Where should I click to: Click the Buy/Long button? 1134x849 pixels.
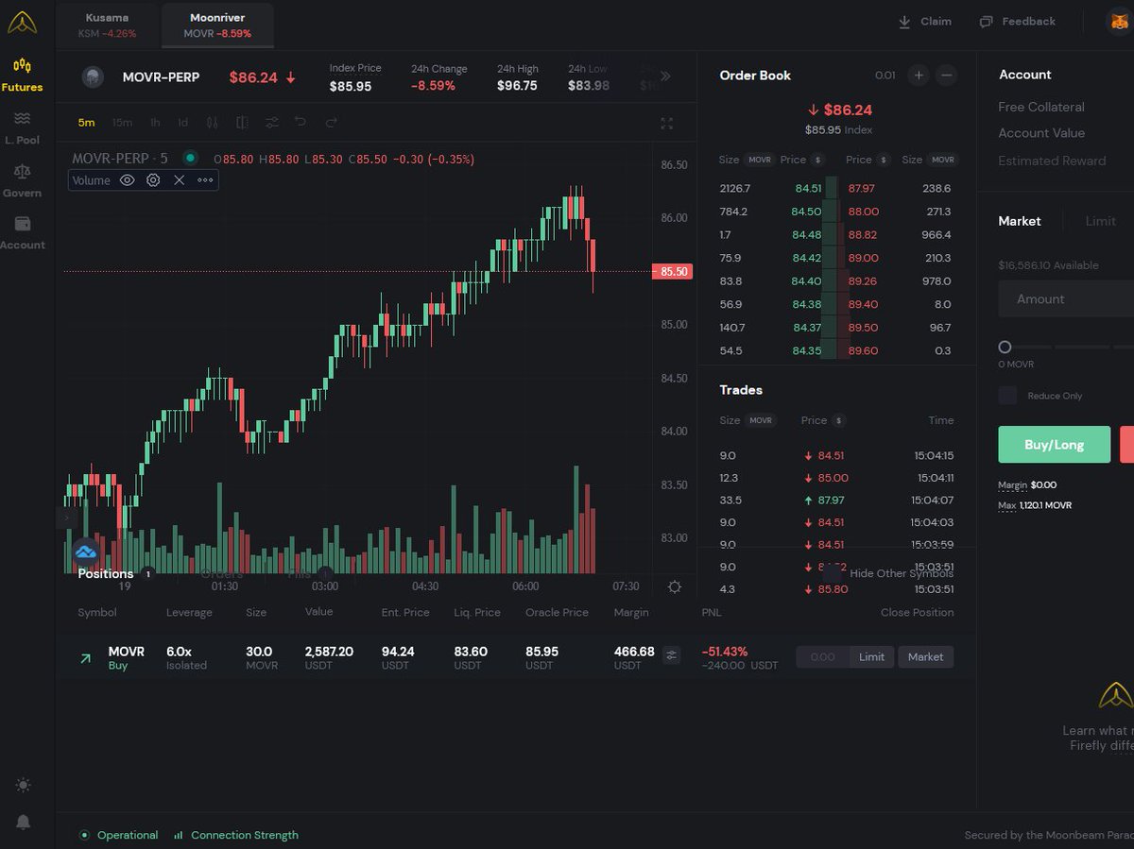[1054, 445]
